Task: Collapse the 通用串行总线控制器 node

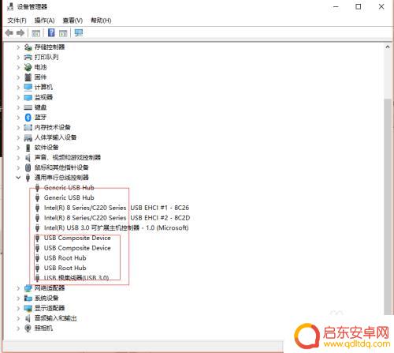Action: 18,178
